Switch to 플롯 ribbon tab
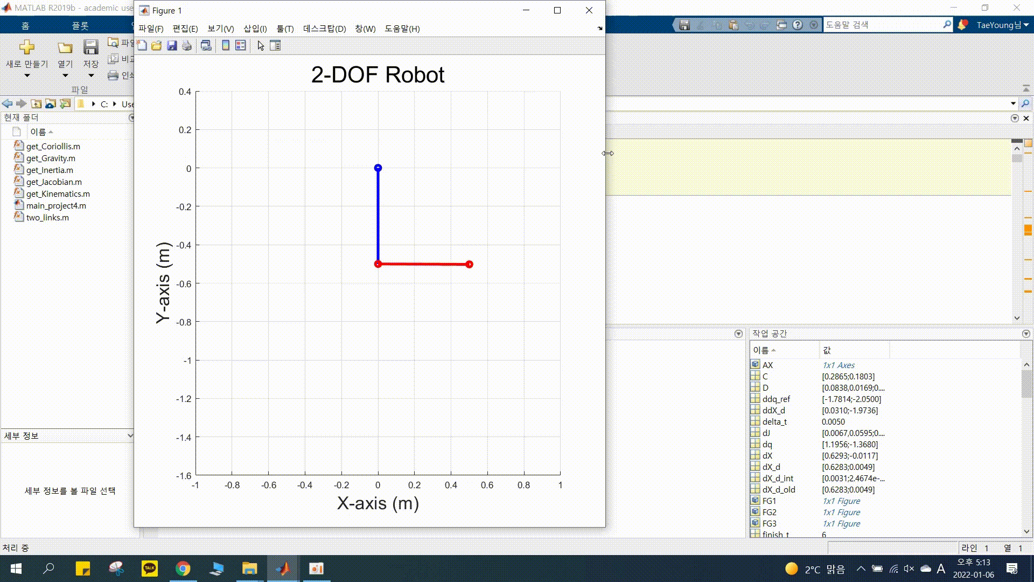 (x=80, y=25)
